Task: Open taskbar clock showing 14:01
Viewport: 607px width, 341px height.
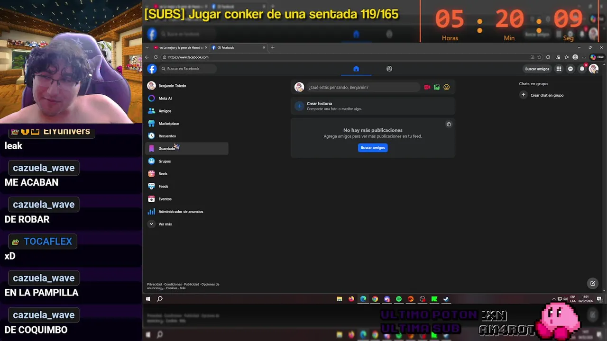Action: pyautogui.click(x=586, y=299)
